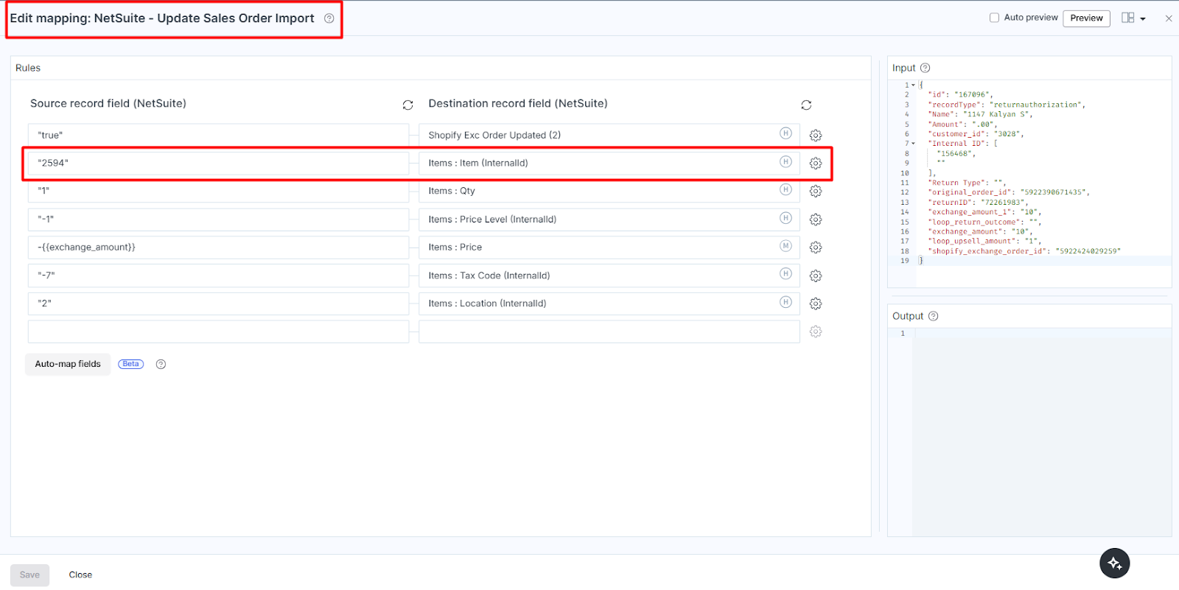Open help next to Auto-map Beta
Screen dimensions: 1179x590
click(x=161, y=364)
